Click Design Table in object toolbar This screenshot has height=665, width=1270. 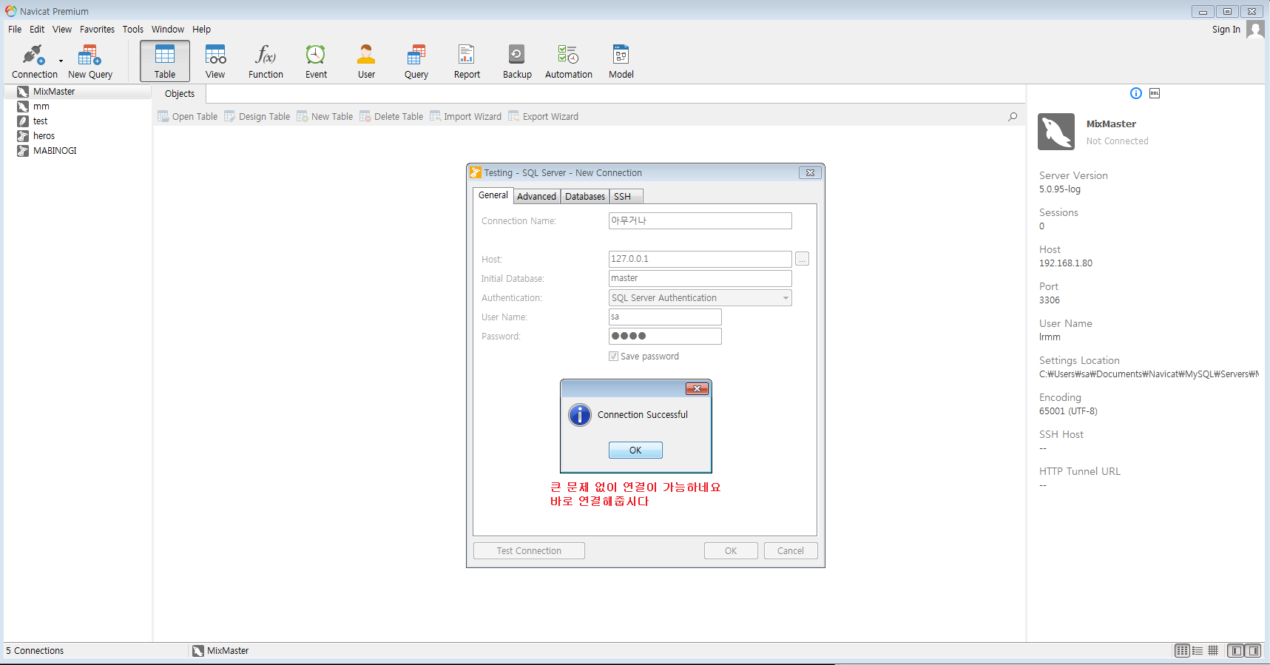(x=257, y=117)
